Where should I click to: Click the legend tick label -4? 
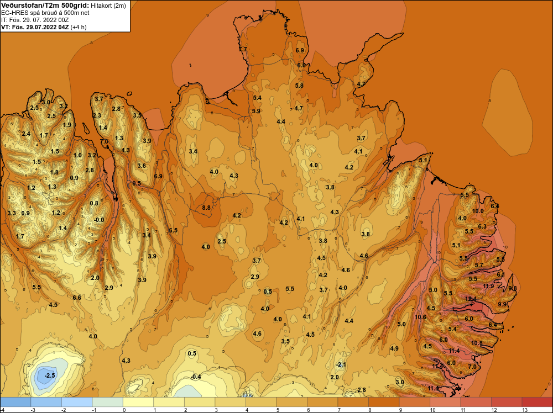pyautogui.click(x=2, y=410)
